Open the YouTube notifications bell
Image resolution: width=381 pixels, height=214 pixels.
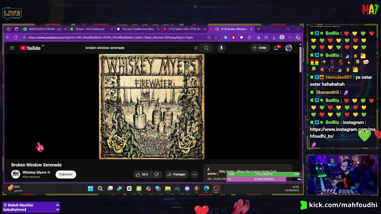click(276, 48)
